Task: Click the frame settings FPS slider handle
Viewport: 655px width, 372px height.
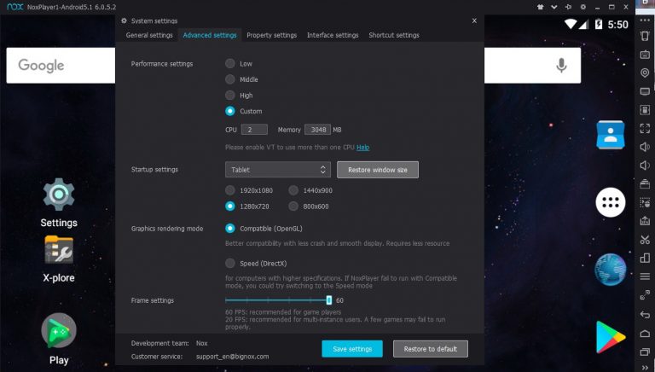Action: (328, 300)
